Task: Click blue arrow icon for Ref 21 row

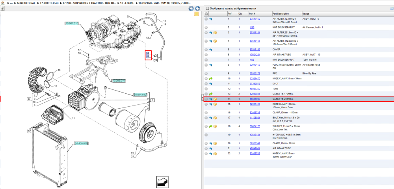Action: pos(210,148)
